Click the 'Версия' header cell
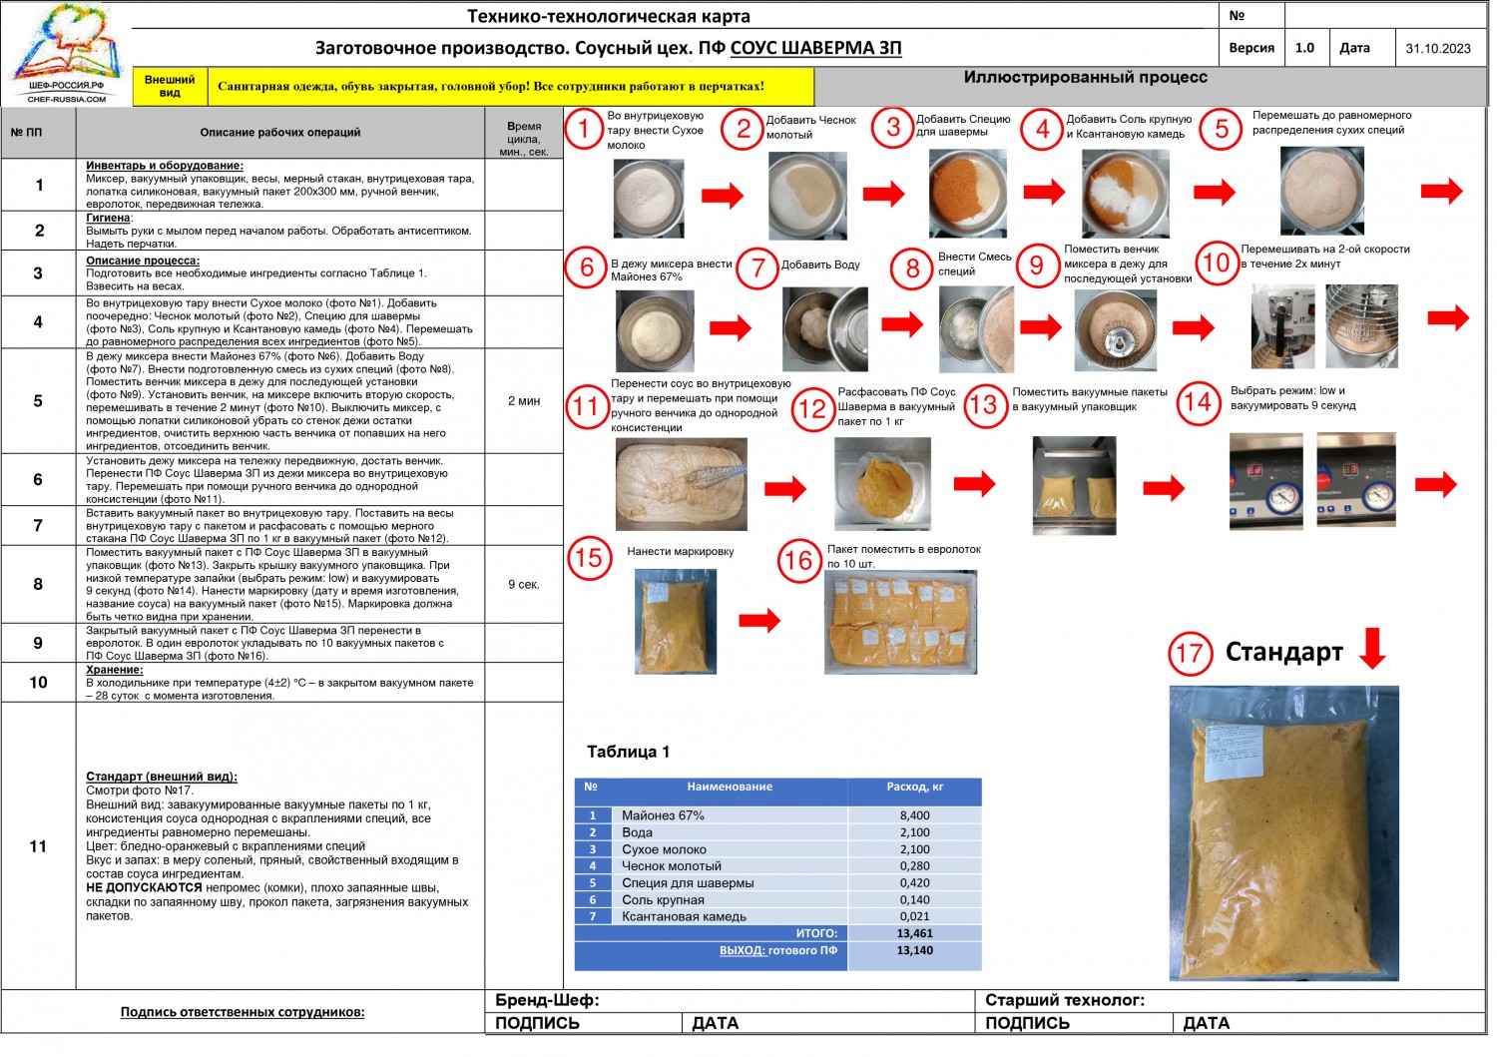 (1251, 48)
